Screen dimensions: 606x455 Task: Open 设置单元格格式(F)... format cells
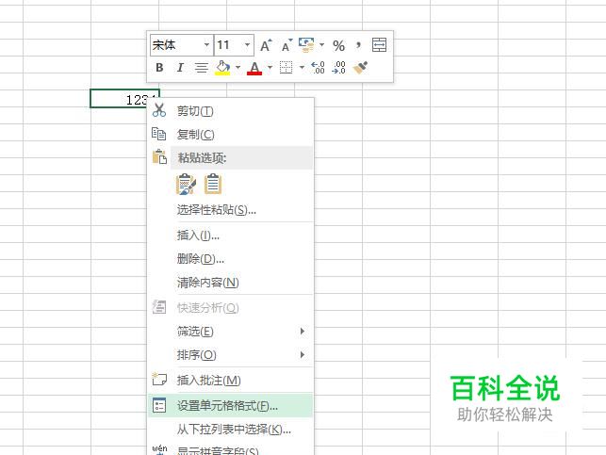pyautogui.click(x=230, y=406)
